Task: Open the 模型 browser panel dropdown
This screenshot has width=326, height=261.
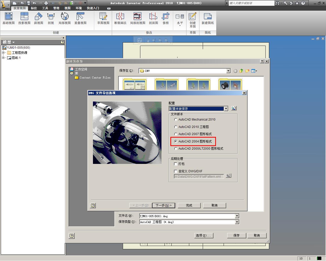Action: click(13, 42)
